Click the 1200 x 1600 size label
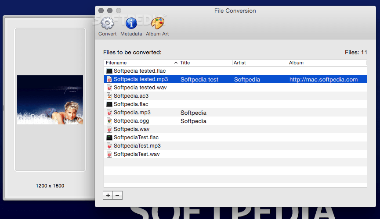Viewport: 380px width, 219px height. (x=50, y=186)
